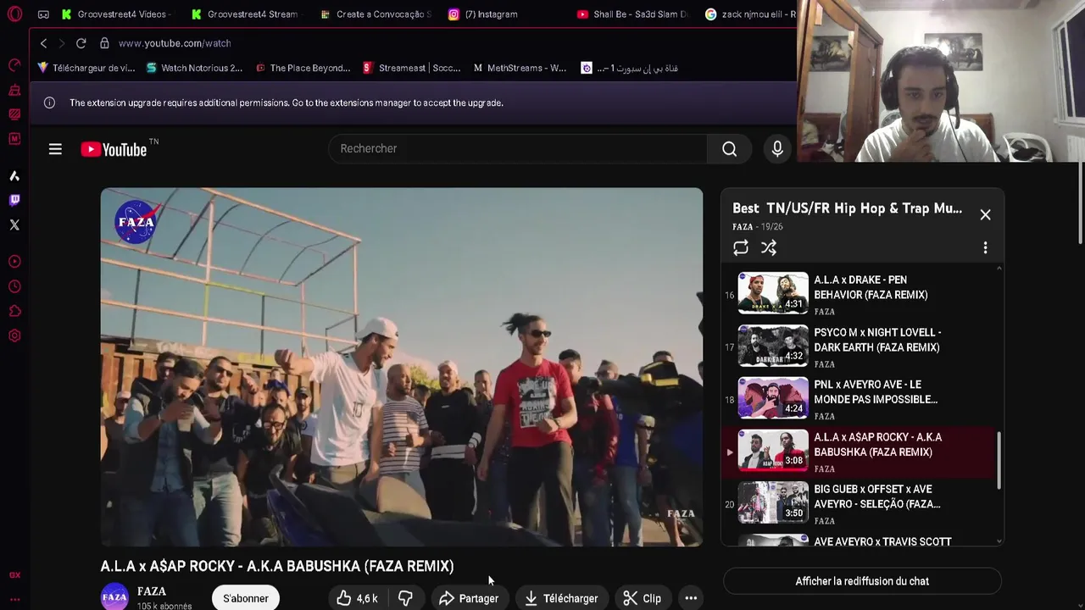Click the Télécharger download button
This screenshot has height=610, width=1085.
[x=561, y=598]
